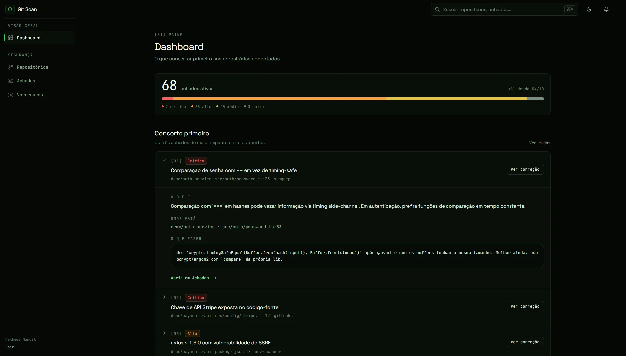Click the Git Scan shield logo icon
This screenshot has height=356, width=626.
coord(10,9)
